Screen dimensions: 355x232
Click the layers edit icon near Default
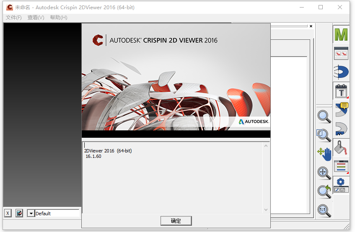click(19, 213)
